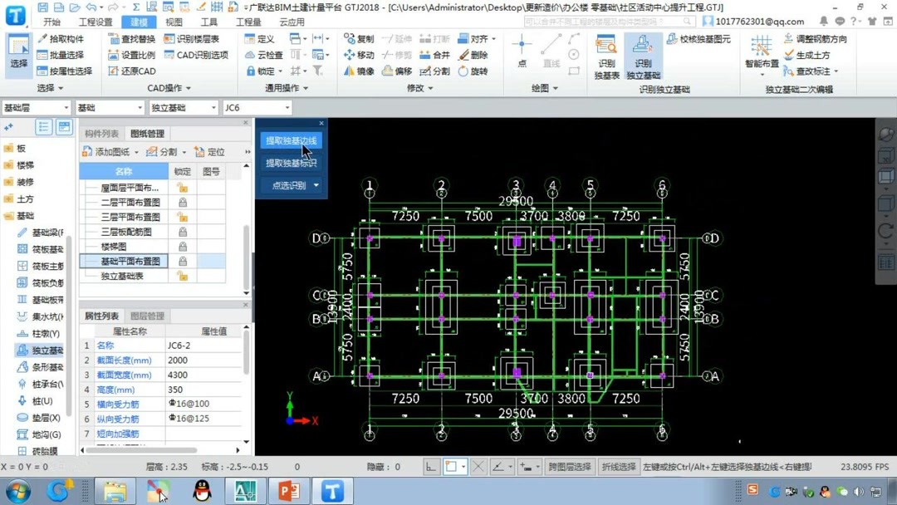Viewport: 897px width, 505px height.
Task: Open the 添加图纸 dropdown arrow
Action: coord(136,152)
